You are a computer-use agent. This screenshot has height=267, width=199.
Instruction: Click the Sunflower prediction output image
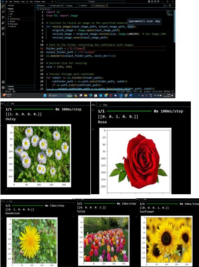click(167, 241)
